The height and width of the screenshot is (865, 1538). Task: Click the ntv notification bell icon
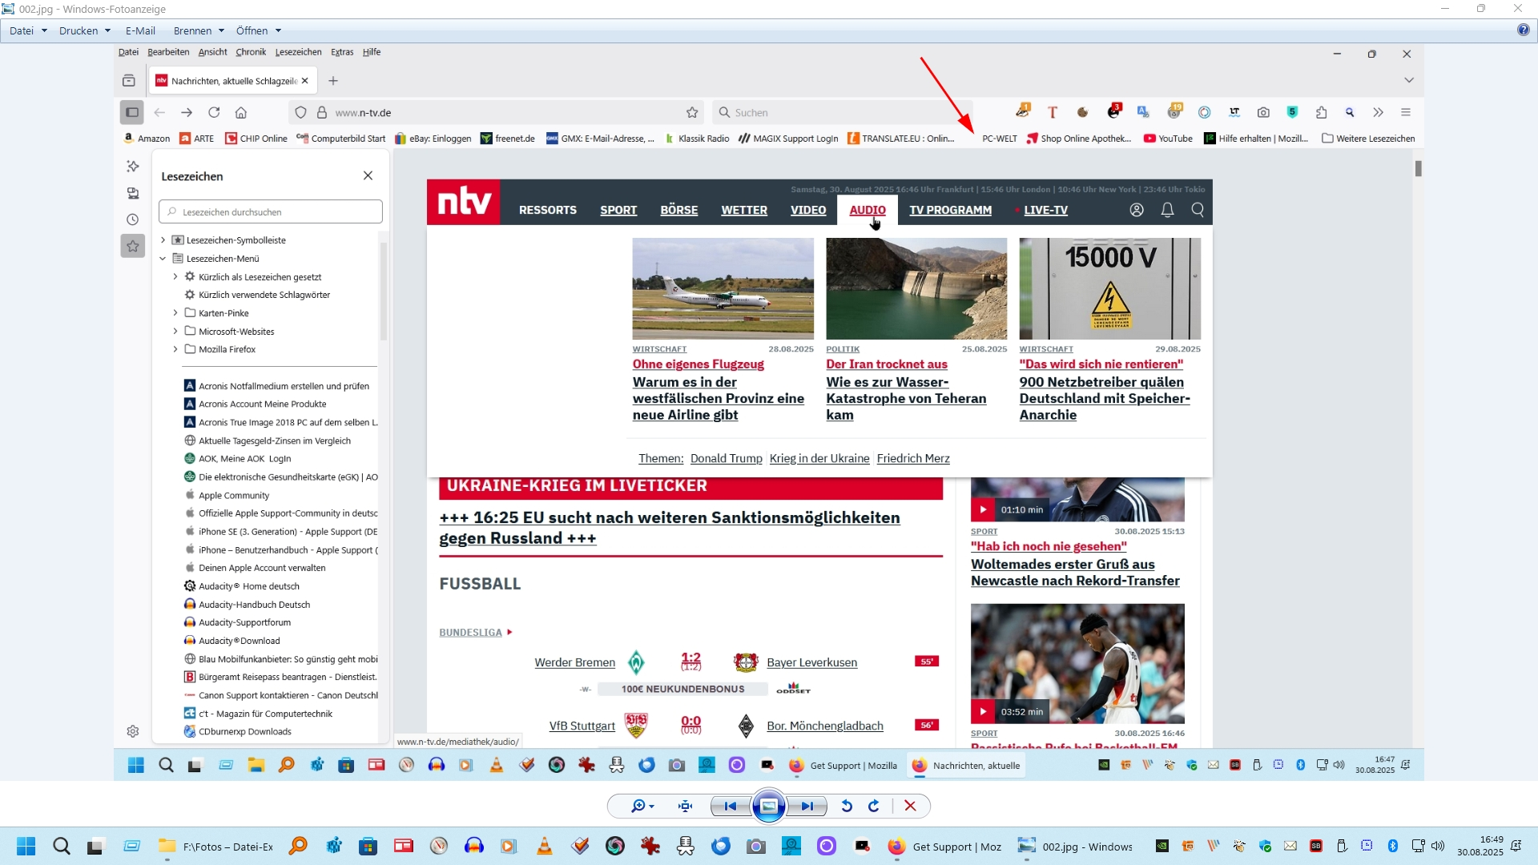[x=1168, y=210]
